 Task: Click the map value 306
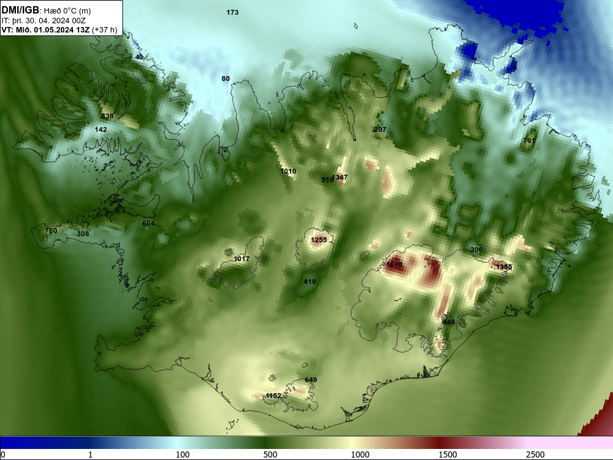point(476,250)
